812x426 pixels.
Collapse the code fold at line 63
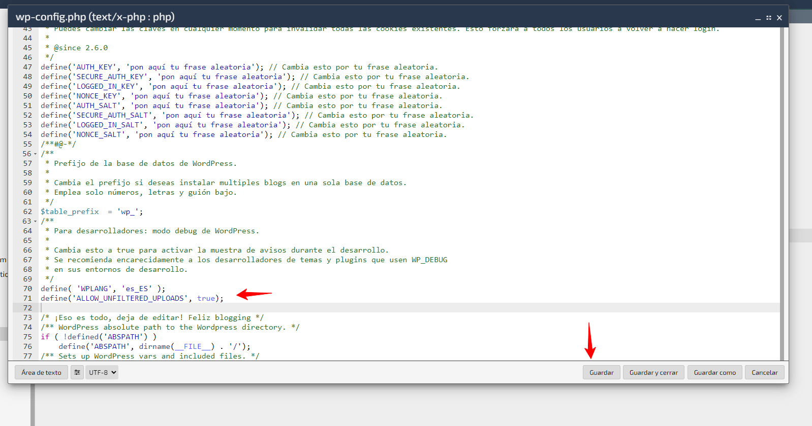point(36,221)
